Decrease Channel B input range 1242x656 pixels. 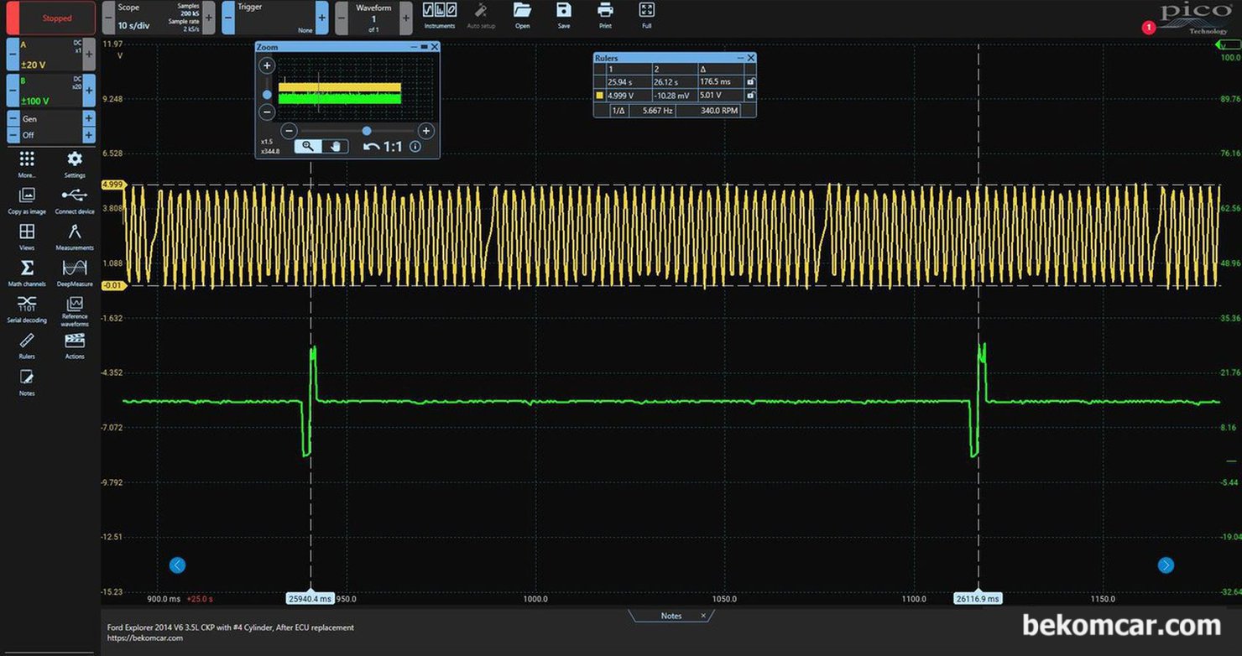point(13,91)
